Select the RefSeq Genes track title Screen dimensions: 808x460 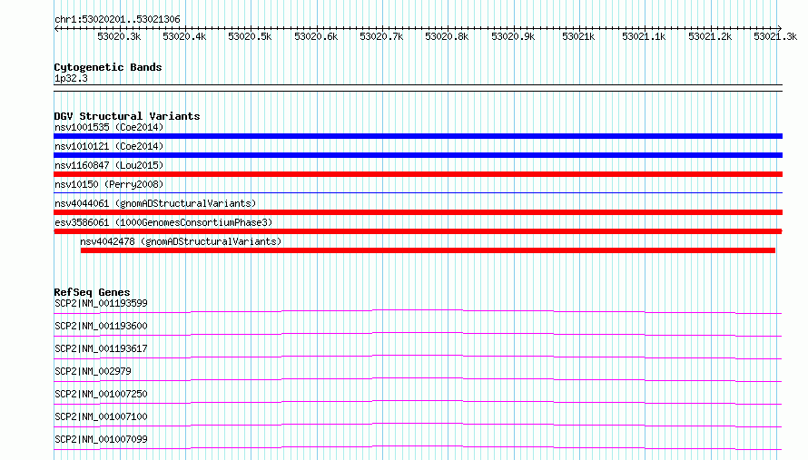pos(92,292)
